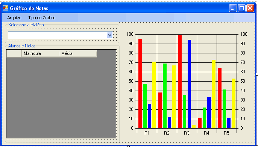Open the Arquivo menu

pyautogui.click(x=14, y=18)
